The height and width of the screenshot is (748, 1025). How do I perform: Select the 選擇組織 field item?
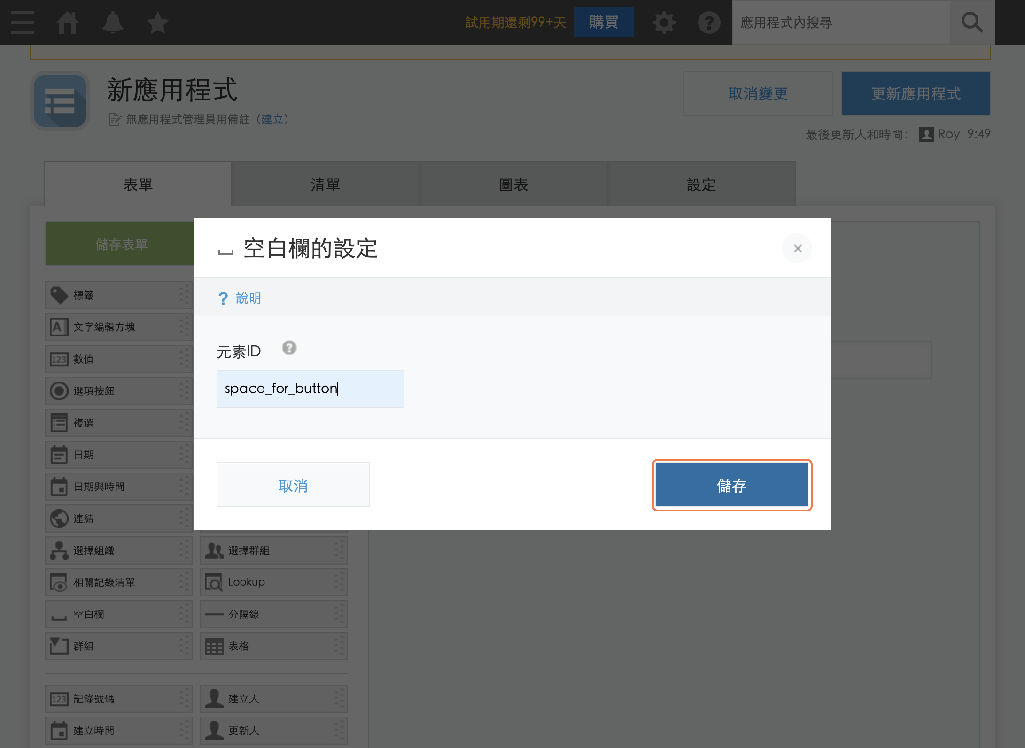point(119,550)
